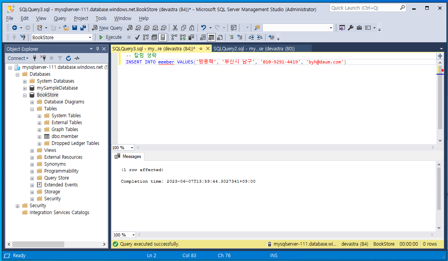Viewport: 448px width, 261px height.
Task: Click the Messages pane vertical scrollbar thumb
Action: (439, 189)
